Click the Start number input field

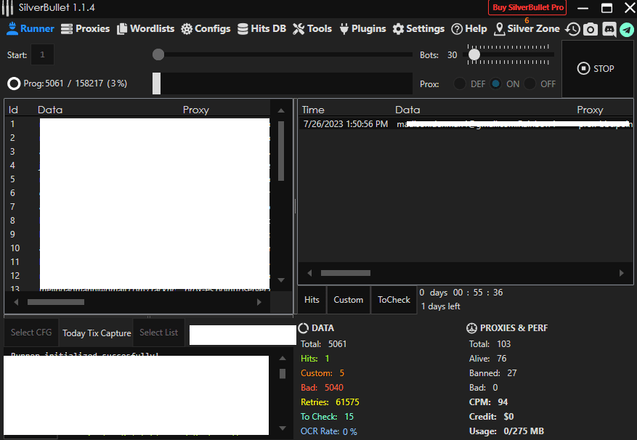point(42,55)
